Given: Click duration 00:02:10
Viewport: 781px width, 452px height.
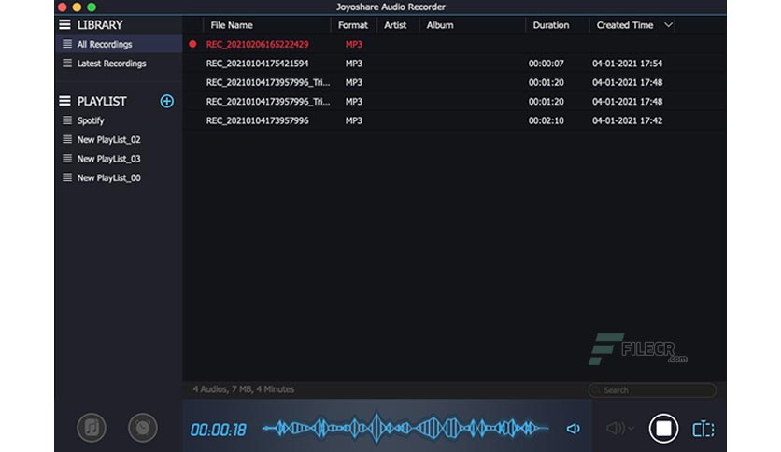Looking at the screenshot, I should point(546,120).
